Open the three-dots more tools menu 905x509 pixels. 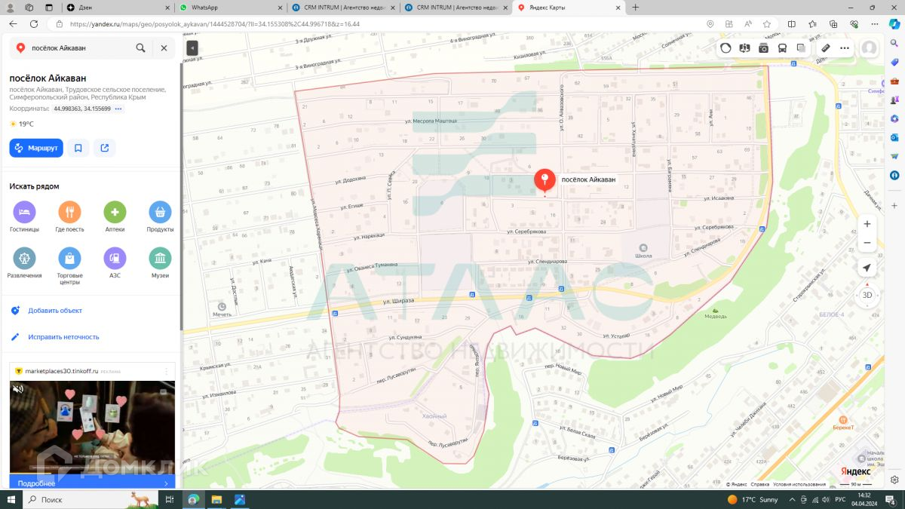845,48
